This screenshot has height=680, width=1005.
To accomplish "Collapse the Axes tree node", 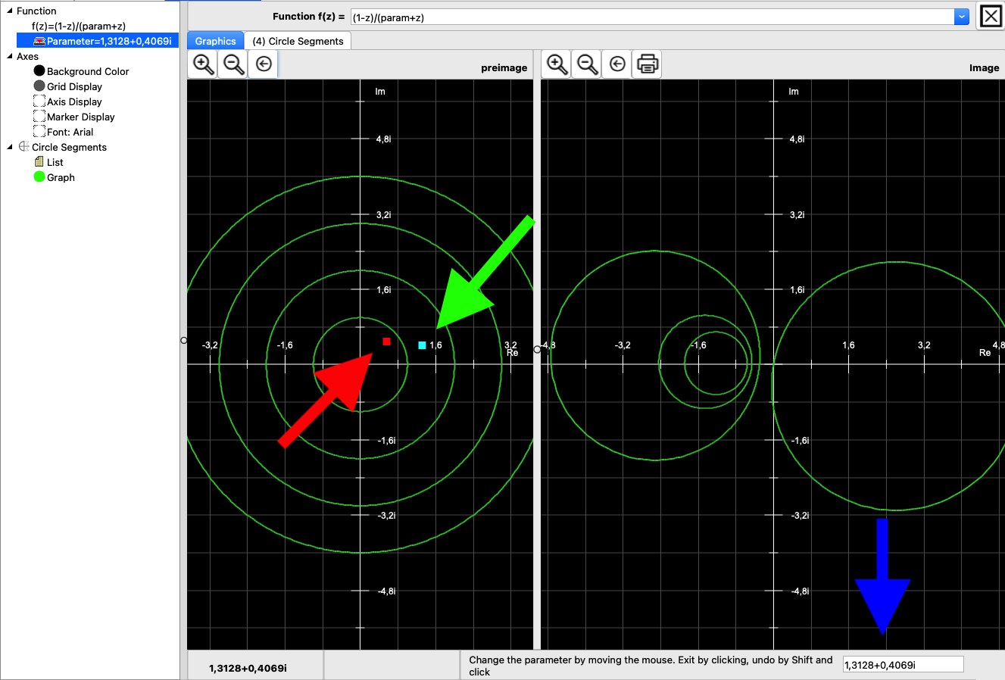I will pyautogui.click(x=9, y=56).
